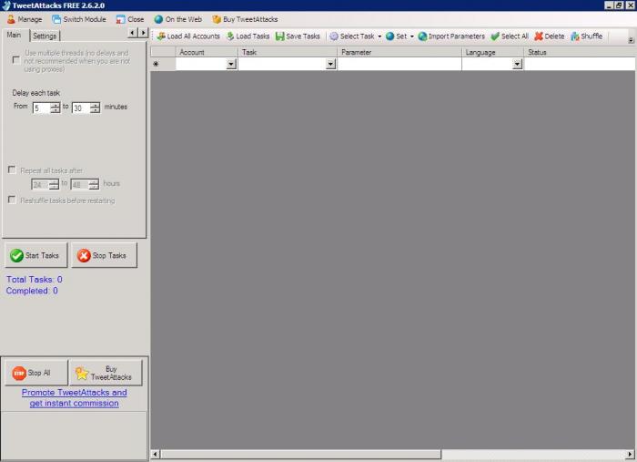Click the Save Tasks disk icon

point(280,36)
